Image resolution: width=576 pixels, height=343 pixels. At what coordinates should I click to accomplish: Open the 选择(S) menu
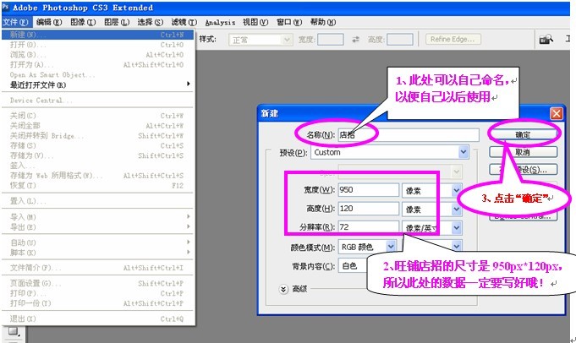[x=151, y=22]
